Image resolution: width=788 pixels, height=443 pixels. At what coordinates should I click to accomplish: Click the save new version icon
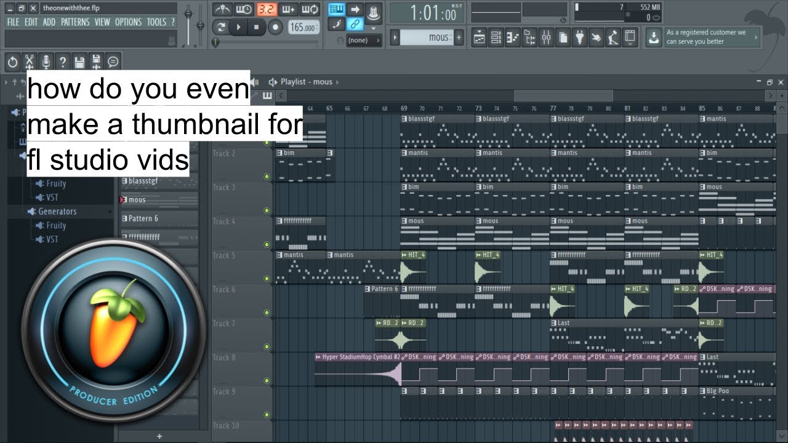pyautogui.click(x=96, y=62)
